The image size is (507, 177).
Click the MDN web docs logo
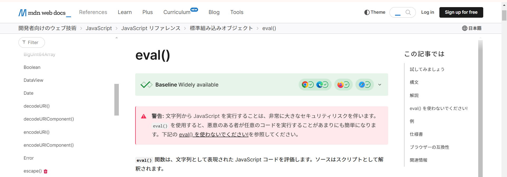click(44, 13)
